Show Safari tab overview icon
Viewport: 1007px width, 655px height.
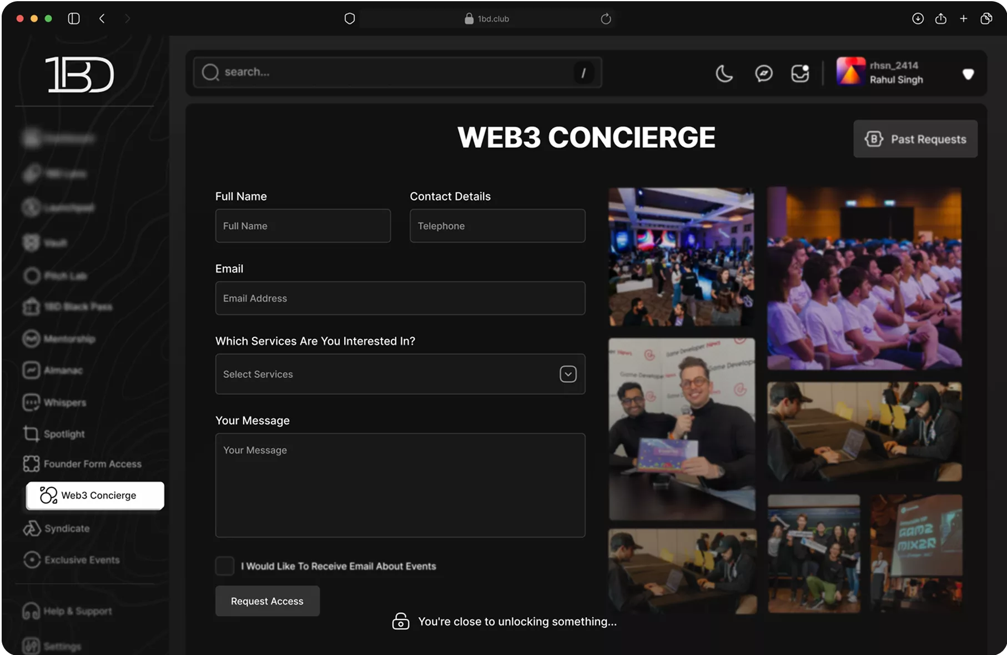[986, 18]
